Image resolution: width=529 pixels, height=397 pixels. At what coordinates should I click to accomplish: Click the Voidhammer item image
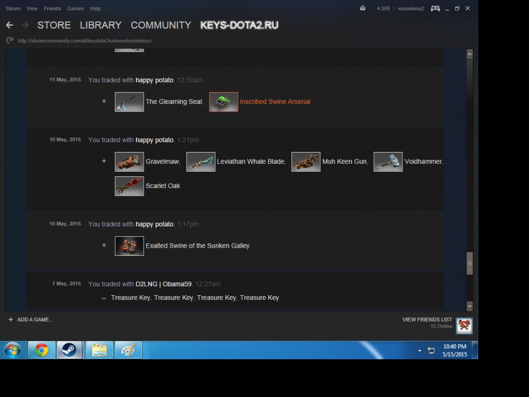click(388, 162)
